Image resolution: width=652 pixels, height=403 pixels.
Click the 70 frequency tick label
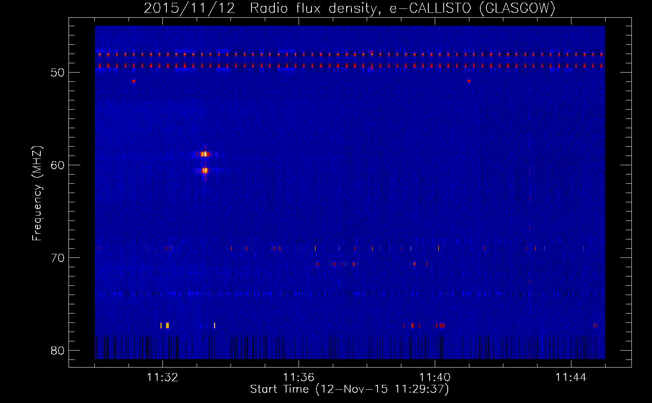point(58,258)
